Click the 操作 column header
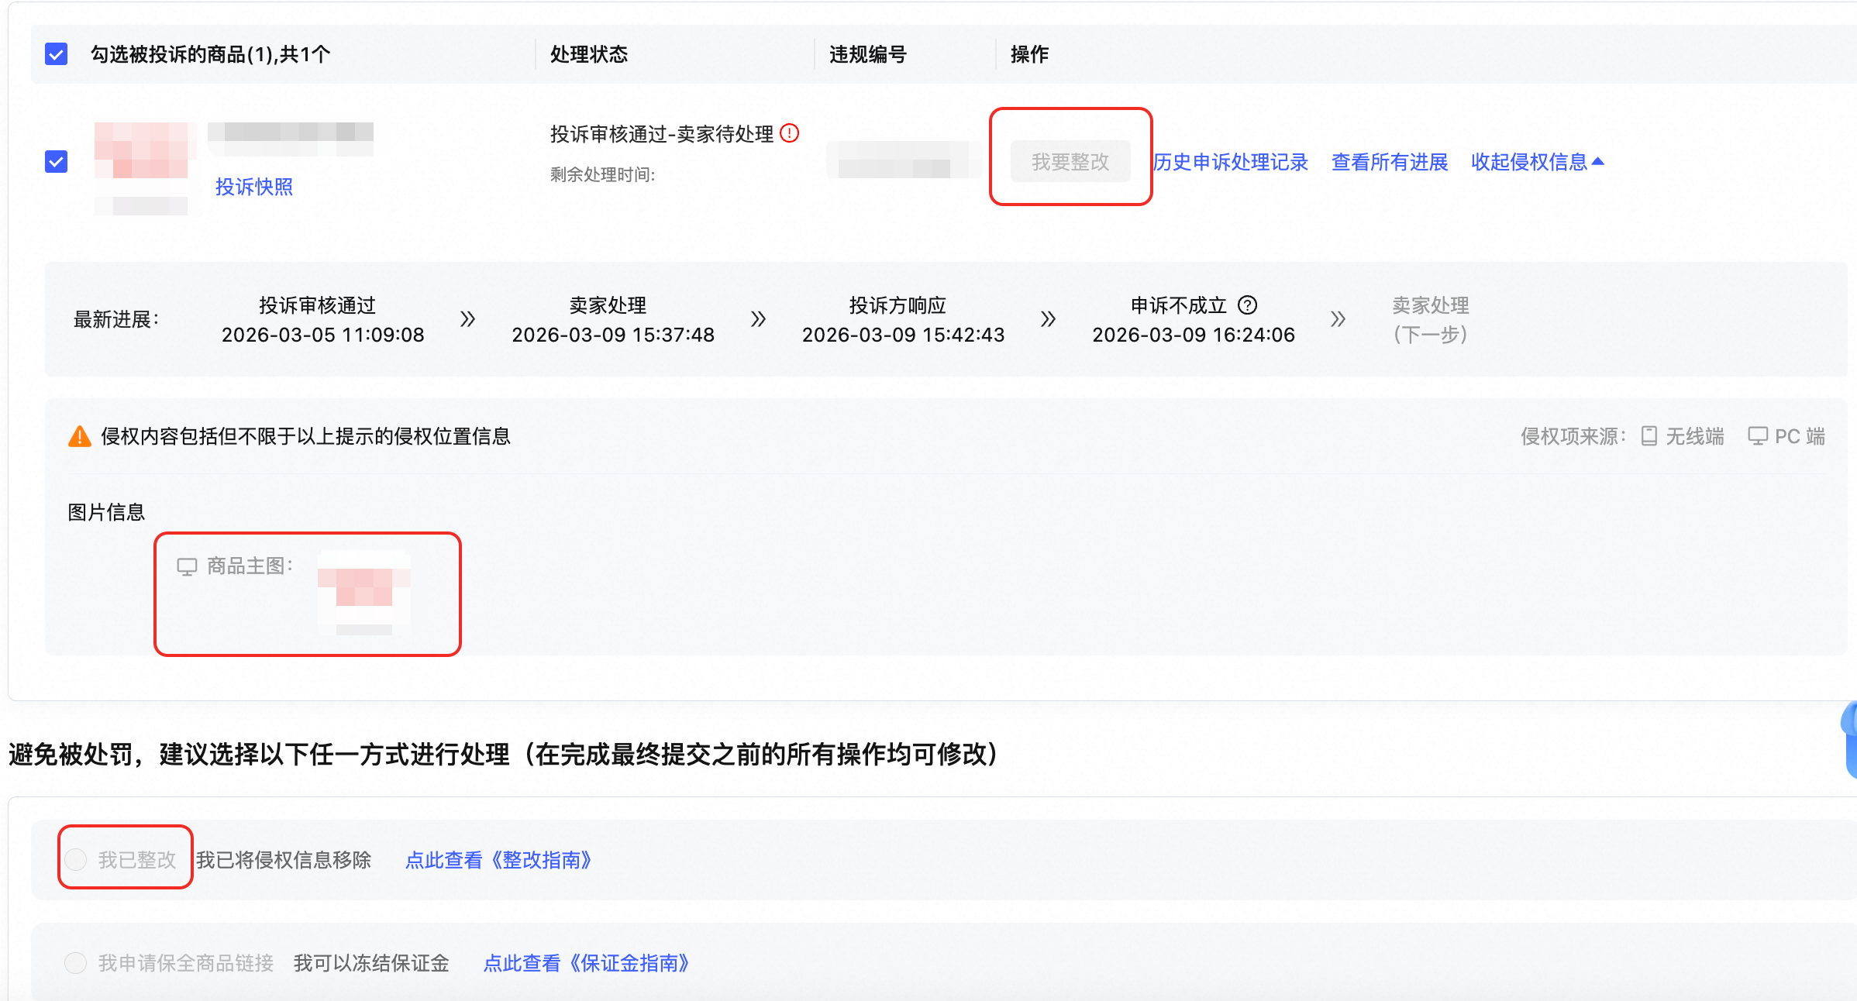1857x1001 pixels. coord(1030,54)
